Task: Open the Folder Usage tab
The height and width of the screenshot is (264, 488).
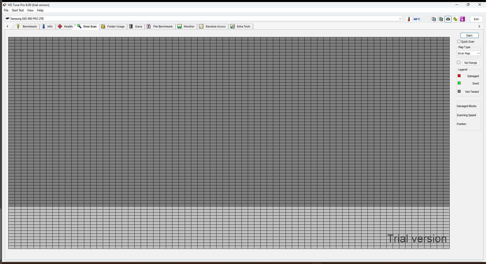Action: (113, 26)
